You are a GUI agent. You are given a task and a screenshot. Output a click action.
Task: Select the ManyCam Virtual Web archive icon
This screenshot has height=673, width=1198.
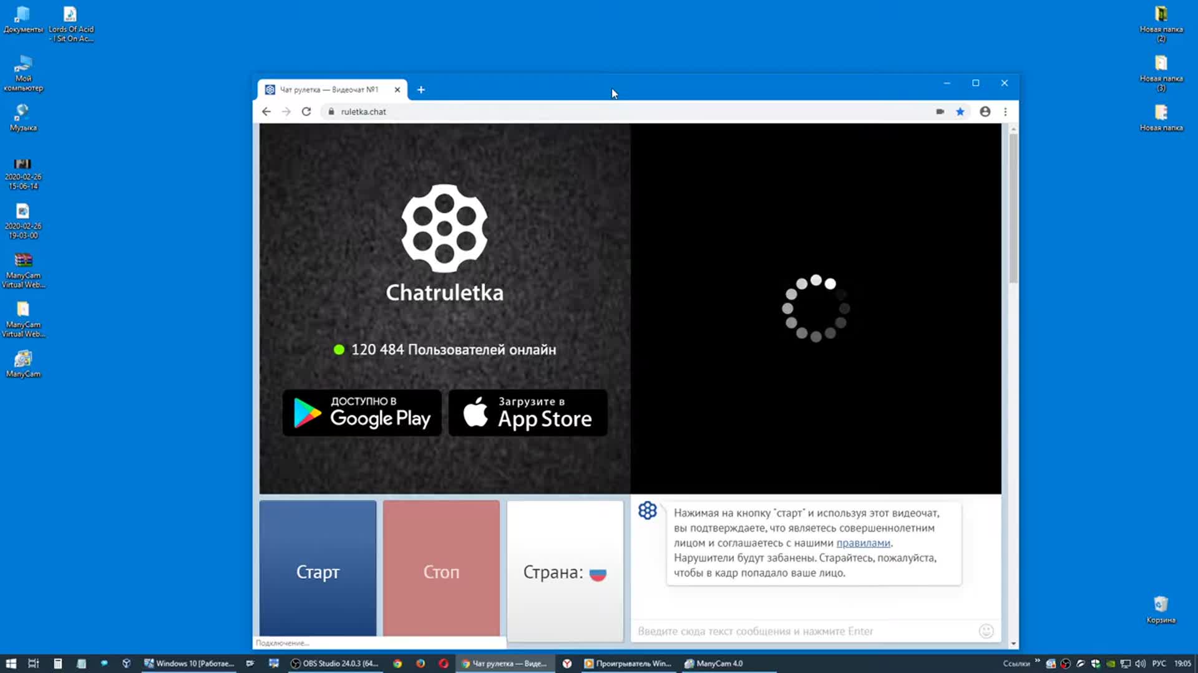(x=23, y=270)
